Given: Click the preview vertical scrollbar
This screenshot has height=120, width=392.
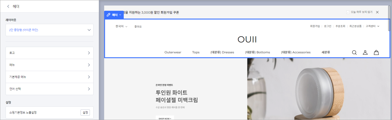Looking at the screenshot, I should point(389,18).
